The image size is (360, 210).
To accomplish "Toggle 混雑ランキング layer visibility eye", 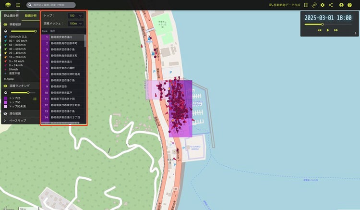I will pyautogui.click(x=5, y=86).
